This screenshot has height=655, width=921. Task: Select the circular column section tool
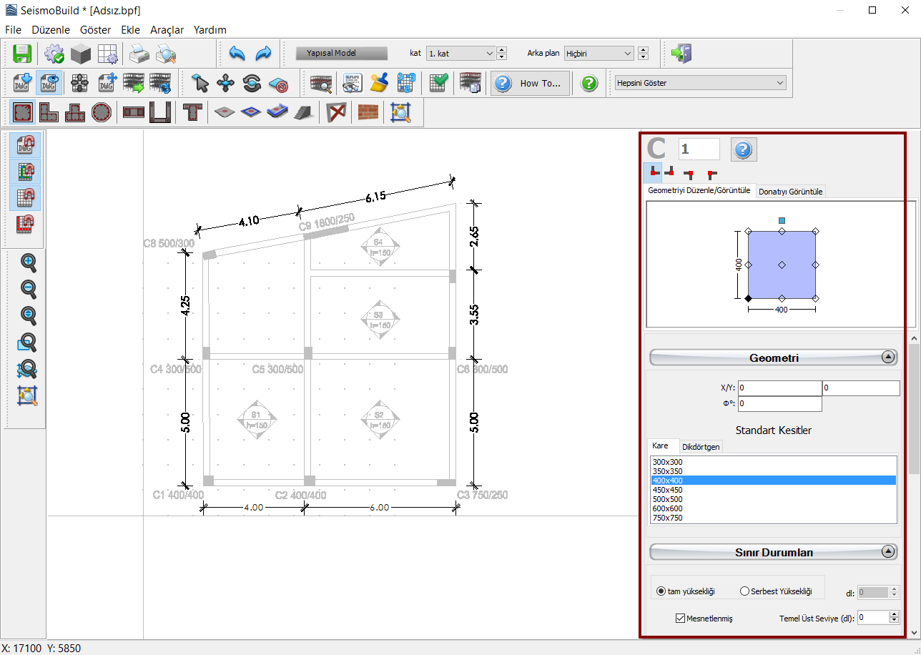[x=102, y=112]
